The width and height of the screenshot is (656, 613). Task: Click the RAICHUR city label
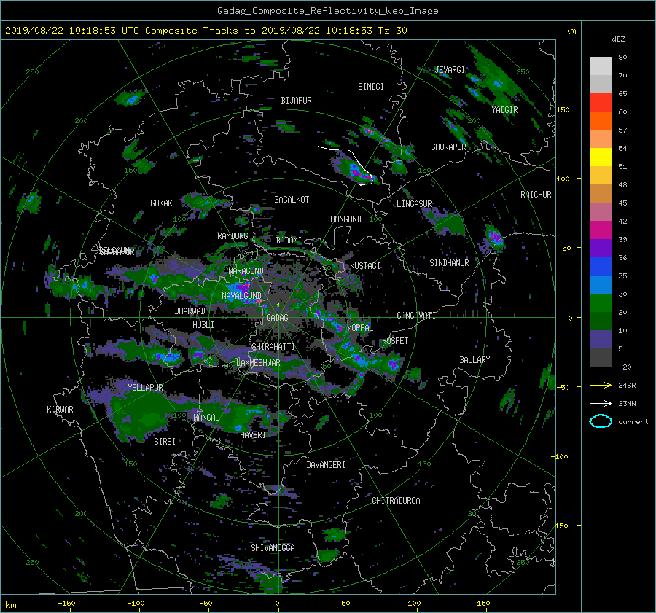point(536,195)
